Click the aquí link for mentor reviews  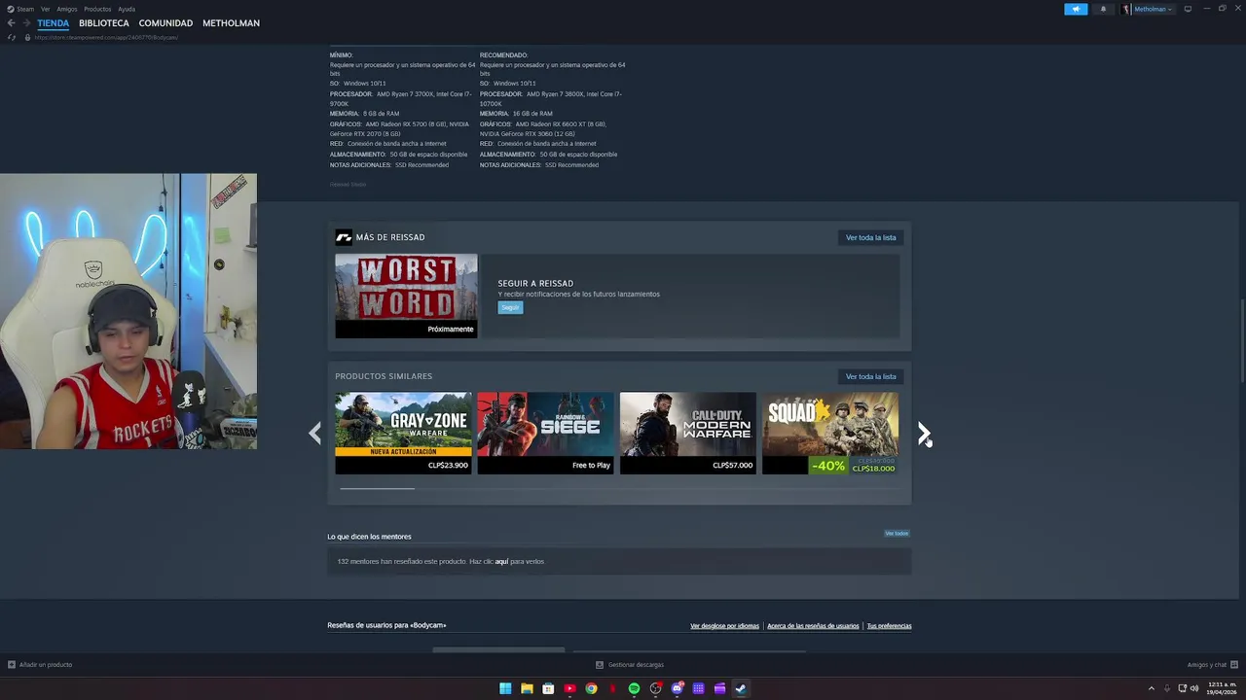pyautogui.click(x=501, y=561)
